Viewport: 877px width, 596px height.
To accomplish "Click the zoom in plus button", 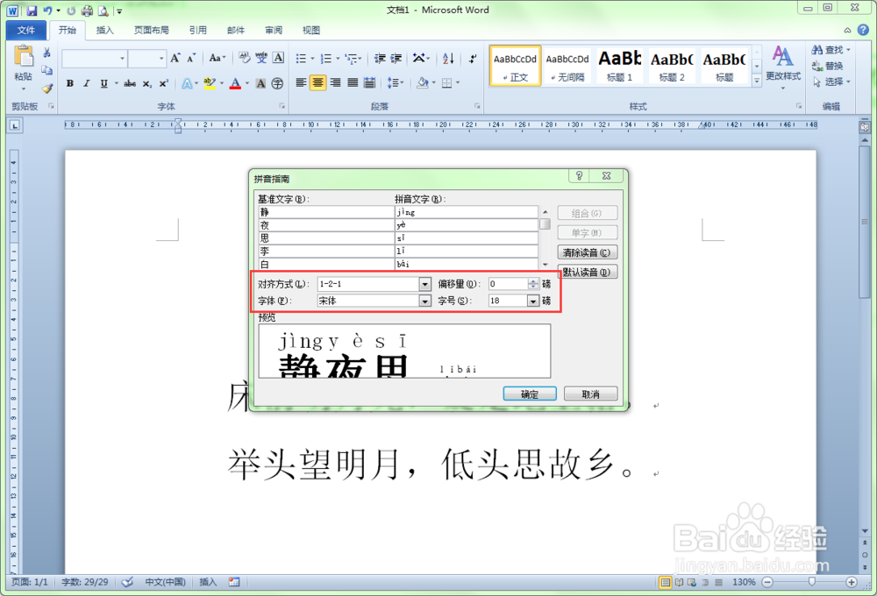I will tap(852, 582).
